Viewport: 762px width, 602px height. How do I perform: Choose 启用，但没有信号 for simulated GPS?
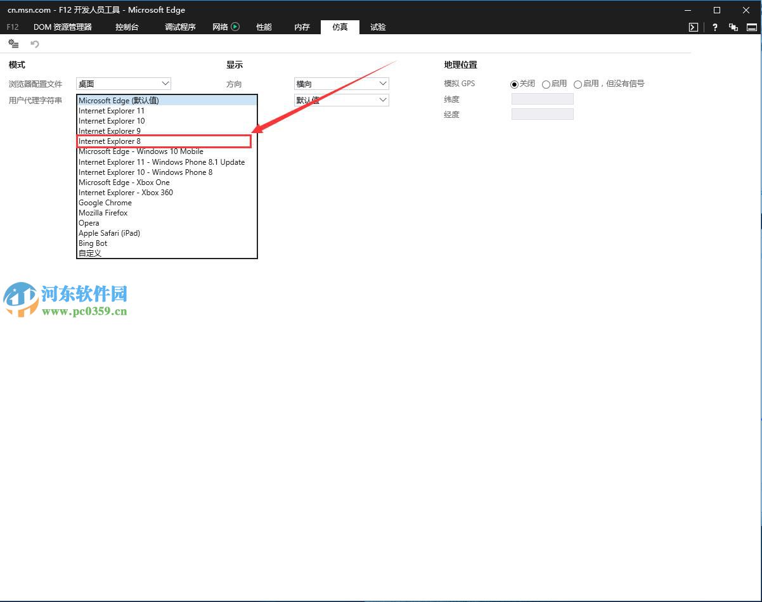click(578, 84)
